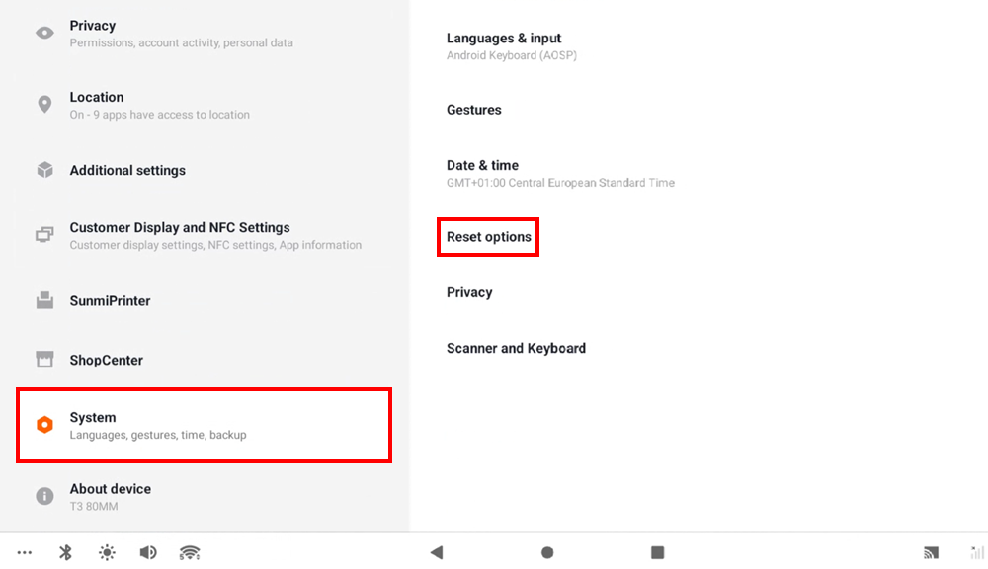The height and width of the screenshot is (569, 988).
Task: Open About device information
Action: (110, 496)
